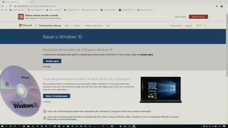The height and width of the screenshot is (128, 228).
Task: Click Privacidade link under Atualizar agora
Action: pyautogui.click(x=47, y=67)
